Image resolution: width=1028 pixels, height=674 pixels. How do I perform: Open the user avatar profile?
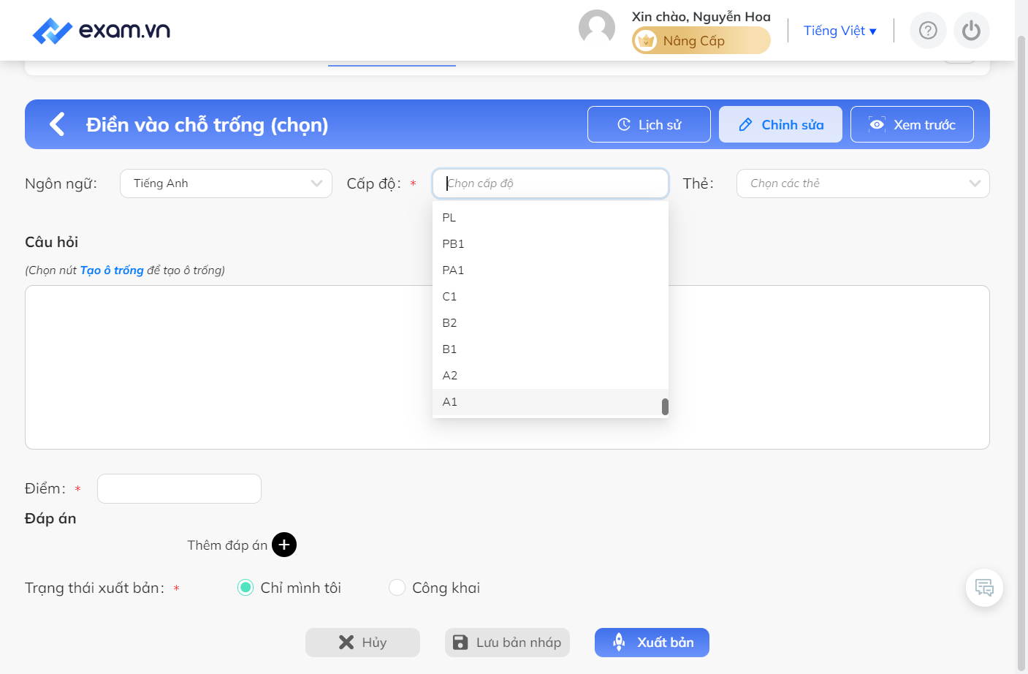click(597, 29)
